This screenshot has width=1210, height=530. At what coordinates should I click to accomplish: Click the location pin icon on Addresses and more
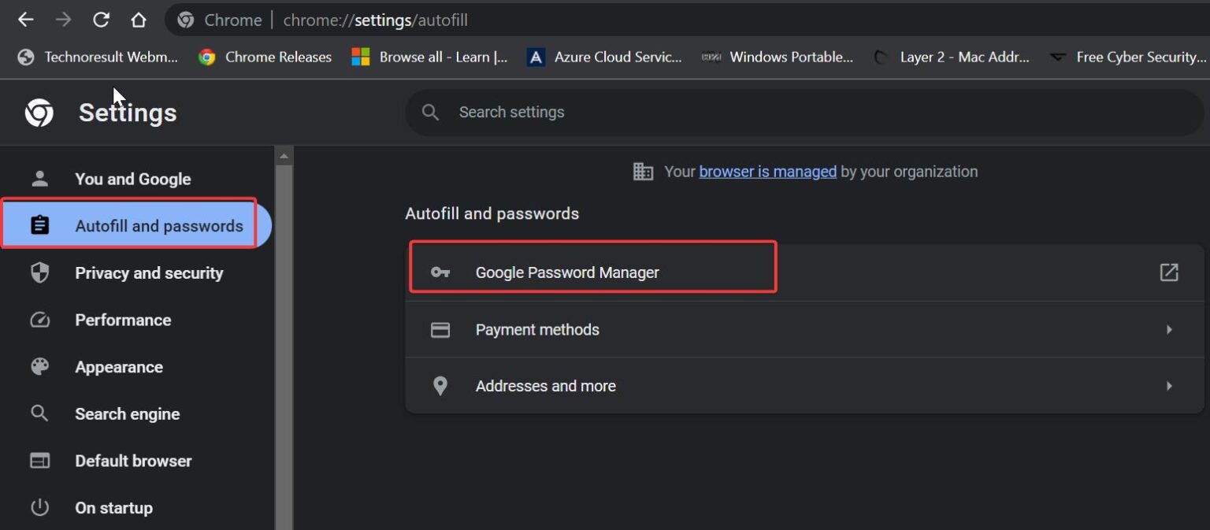click(x=440, y=386)
